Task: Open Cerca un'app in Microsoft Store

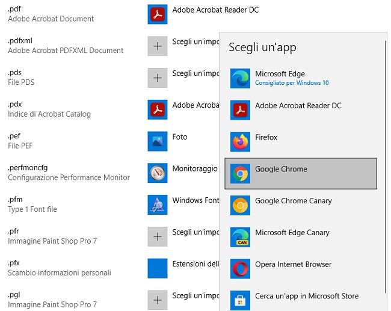Action: (307, 296)
